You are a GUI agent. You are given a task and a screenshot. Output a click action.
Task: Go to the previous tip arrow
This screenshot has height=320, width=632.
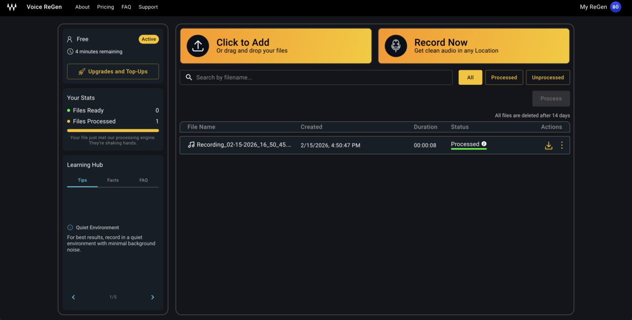[x=74, y=297]
